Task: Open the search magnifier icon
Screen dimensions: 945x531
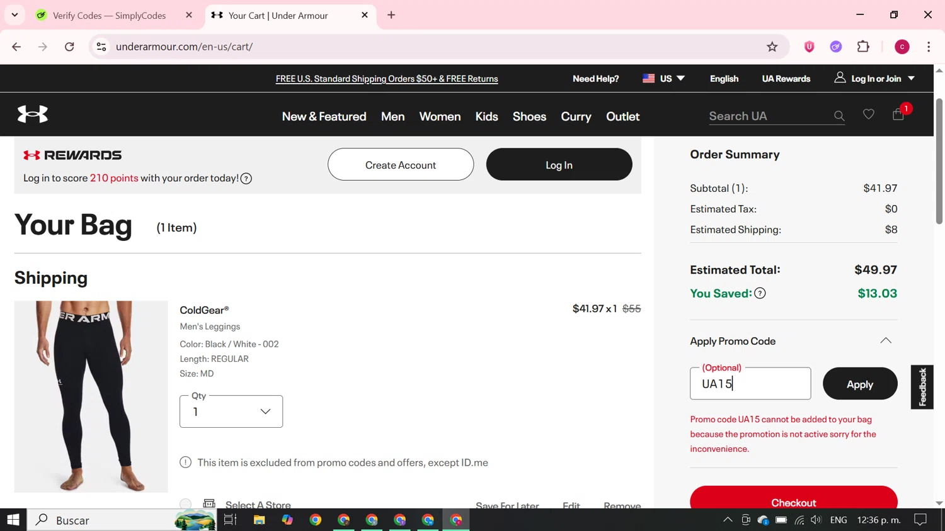Action: [x=839, y=116]
